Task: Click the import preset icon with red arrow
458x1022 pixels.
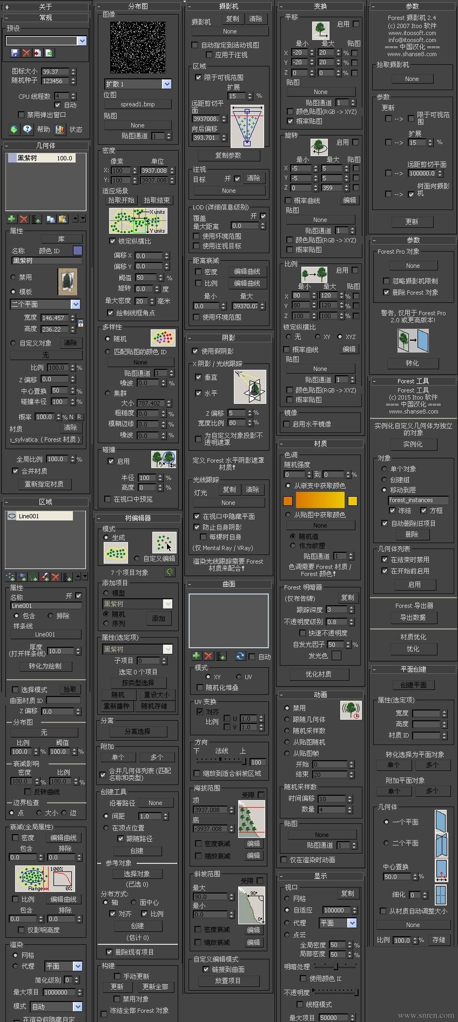Action: [37, 53]
